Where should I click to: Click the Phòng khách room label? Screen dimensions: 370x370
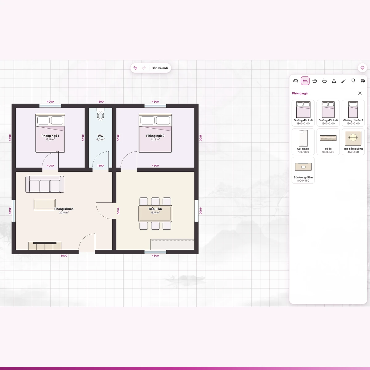pos(64,209)
